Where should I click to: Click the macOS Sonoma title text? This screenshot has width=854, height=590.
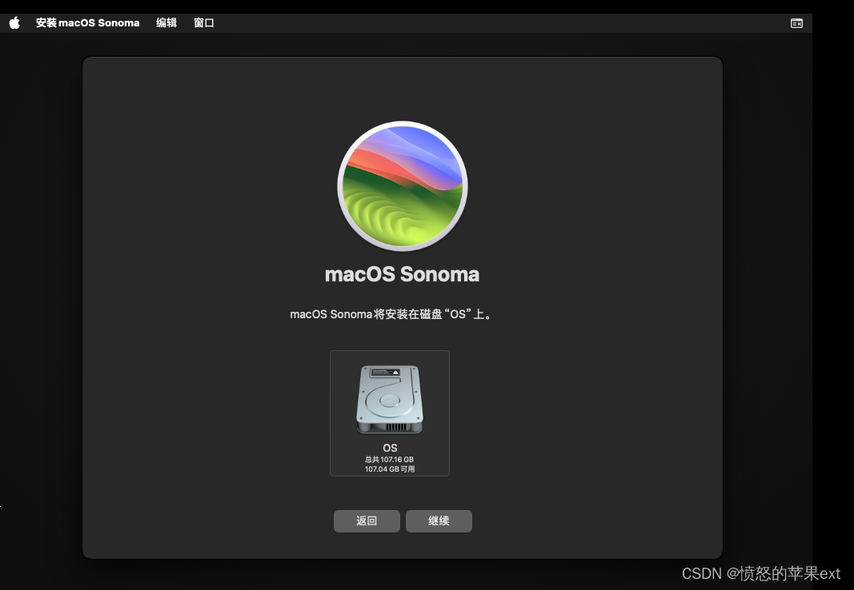coord(402,274)
